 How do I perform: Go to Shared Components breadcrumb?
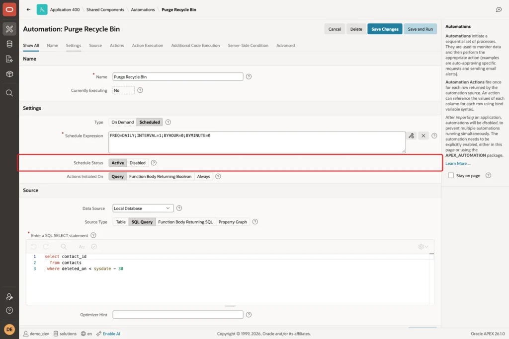105,9
